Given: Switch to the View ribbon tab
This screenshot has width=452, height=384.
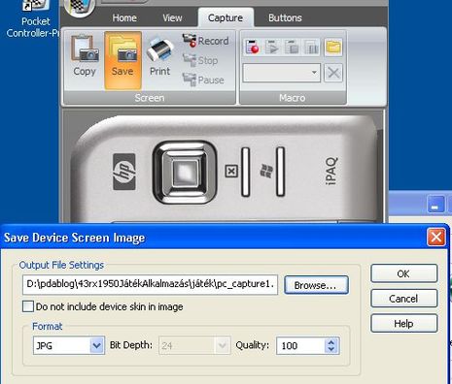Looking at the screenshot, I should tap(172, 17).
